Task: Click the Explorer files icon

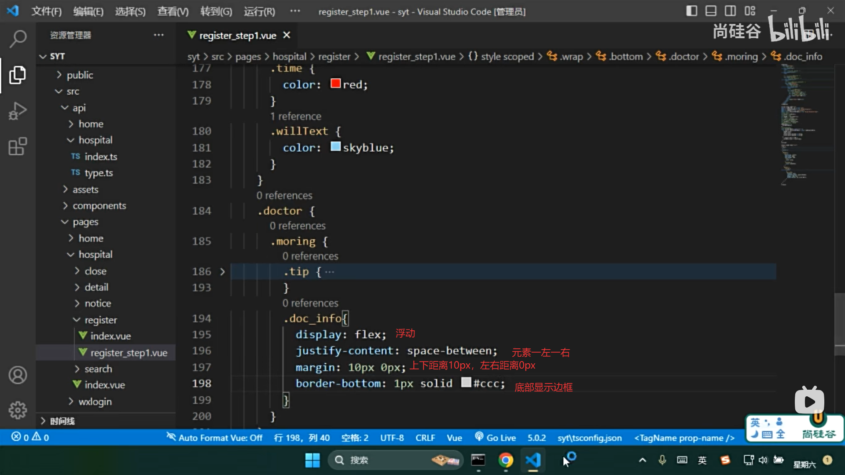Action: point(18,75)
